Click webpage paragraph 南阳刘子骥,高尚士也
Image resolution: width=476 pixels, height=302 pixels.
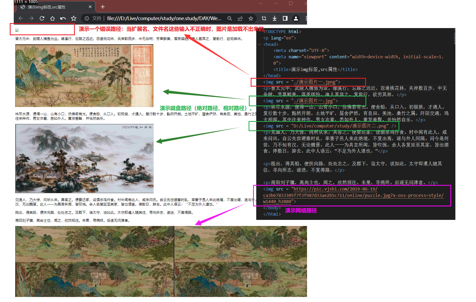[x=73, y=220]
